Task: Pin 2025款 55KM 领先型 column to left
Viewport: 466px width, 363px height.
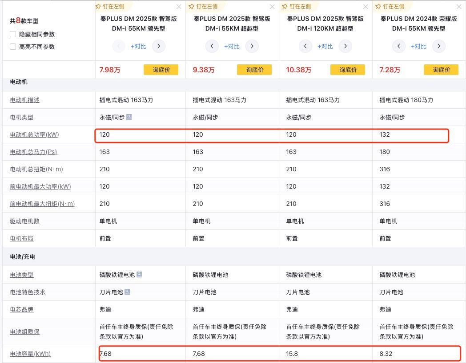Action: (x=110, y=7)
